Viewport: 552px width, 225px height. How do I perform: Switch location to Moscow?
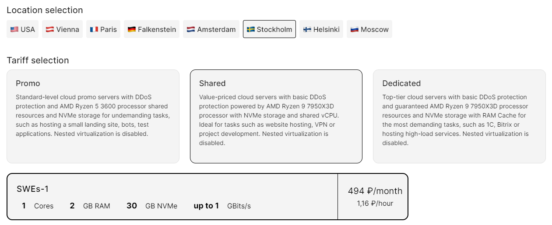click(375, 30)
